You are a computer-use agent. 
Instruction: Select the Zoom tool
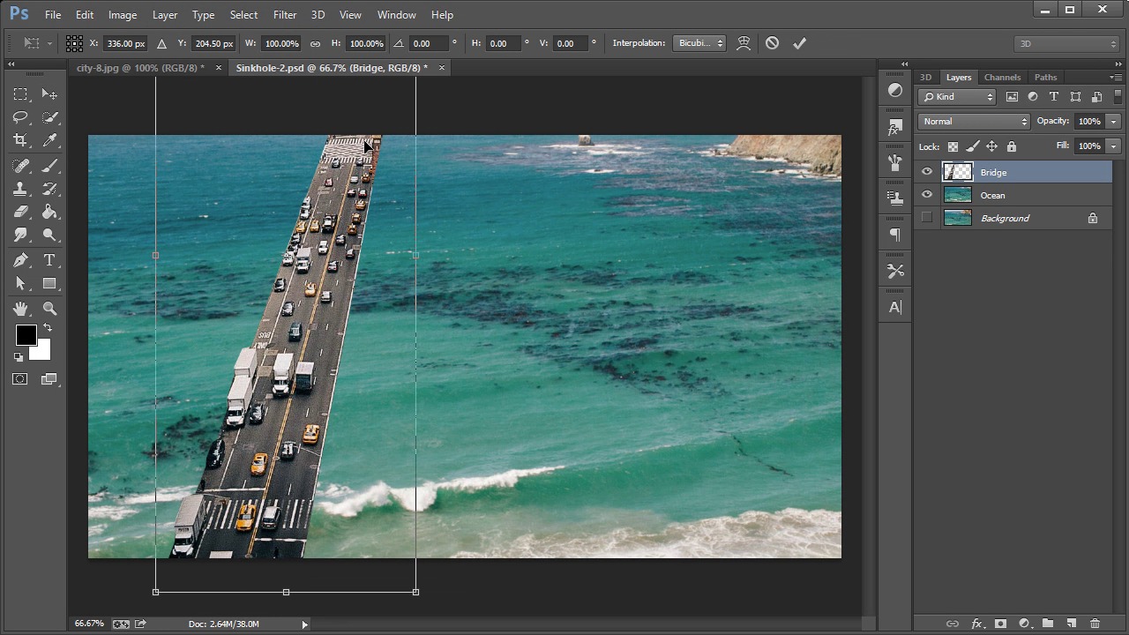tap(49, 309)
